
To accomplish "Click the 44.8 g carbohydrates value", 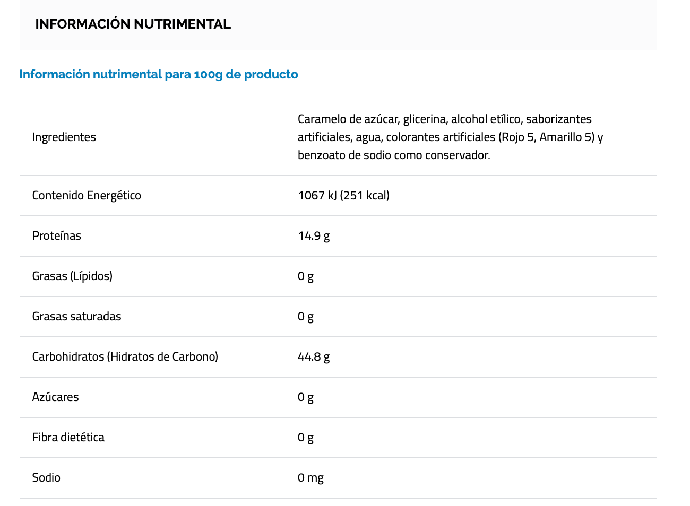I will pos(314,356).
